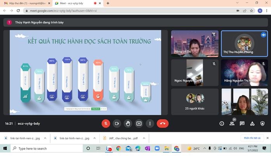Image resolution: width=271 pixels, height=158 pixels.
Task: Expand options for first link-tai-hinh-nen jpg download
Action: (x=45, y=138)
